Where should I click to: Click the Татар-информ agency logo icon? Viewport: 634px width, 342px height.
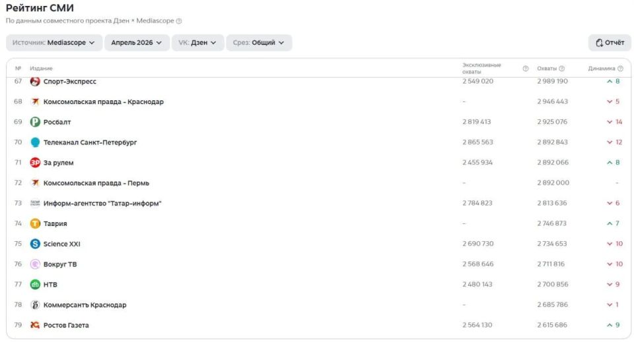[x=35, y=203]
